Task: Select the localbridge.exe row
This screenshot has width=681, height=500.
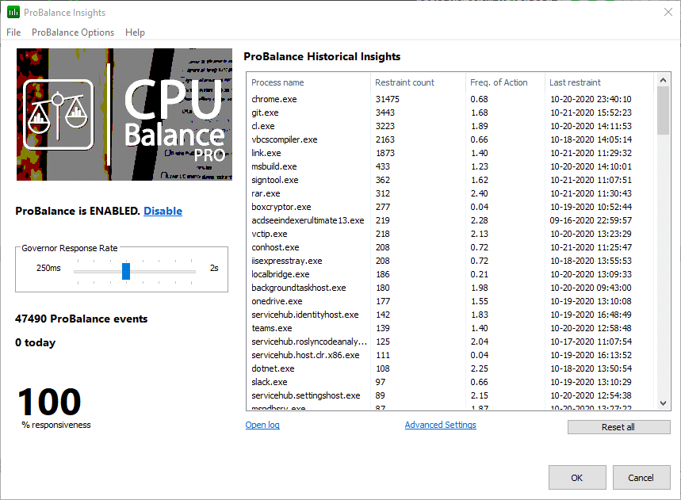Action: (x=452, y=274)
